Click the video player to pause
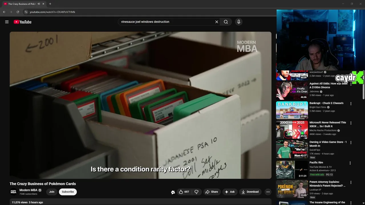Screen dimensions: 365x205 pos(141,105)
